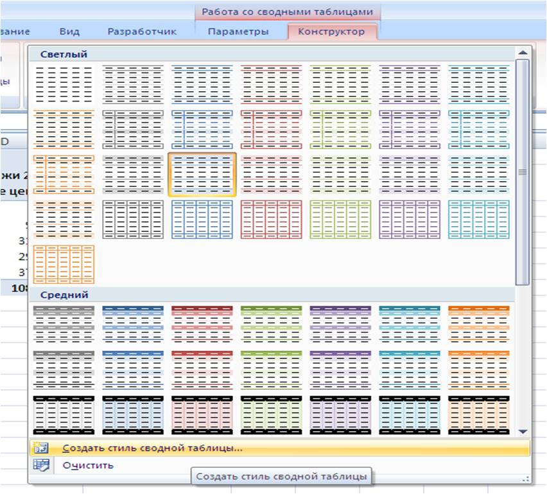Choose the first plain style under Светлый

(x=64, y=84)
